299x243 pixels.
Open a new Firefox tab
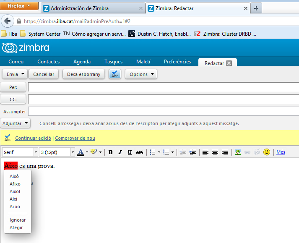[x=256, y=8]
